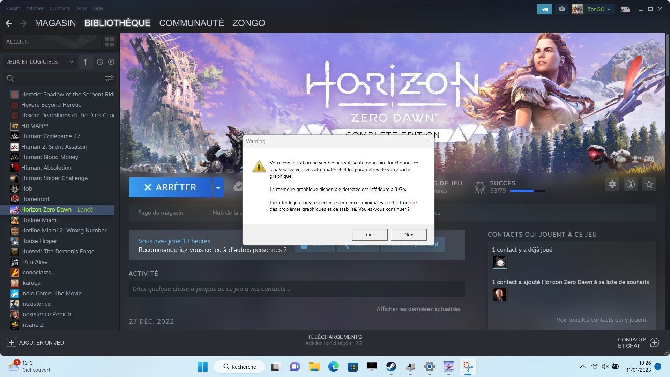Select Horizon Zero Dawn in library list
The width and height of the screenshot is (670, 377).
tap(57, 210)
